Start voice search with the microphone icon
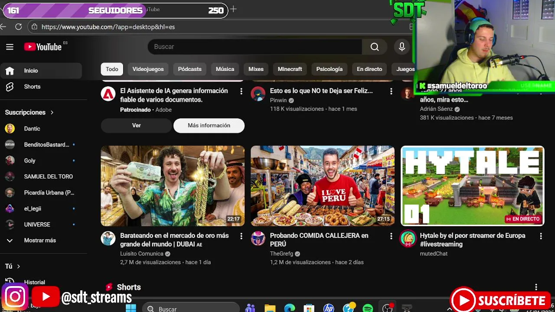 point(402,47)
